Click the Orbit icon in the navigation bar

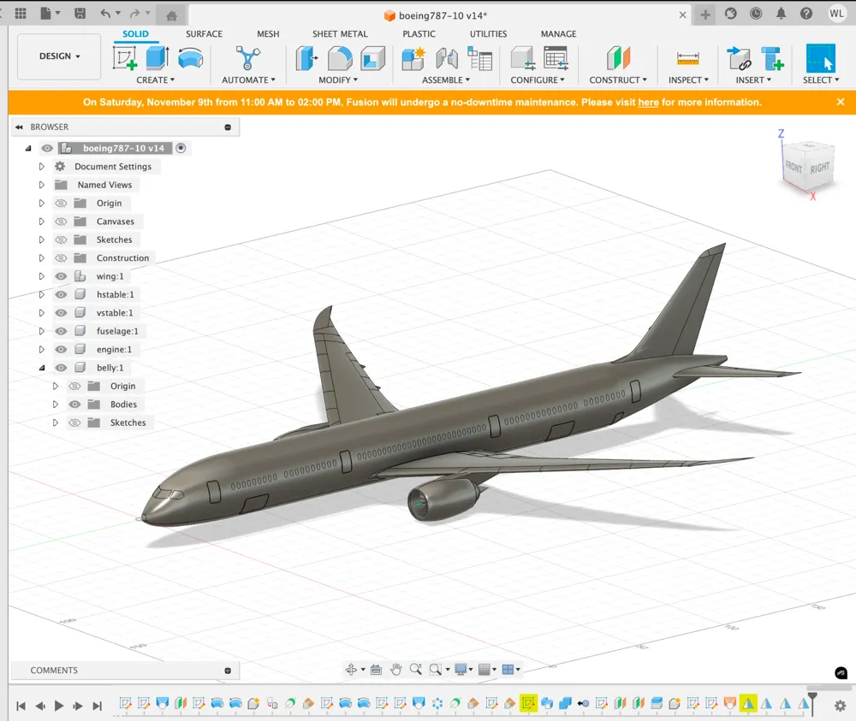[351, 669]
